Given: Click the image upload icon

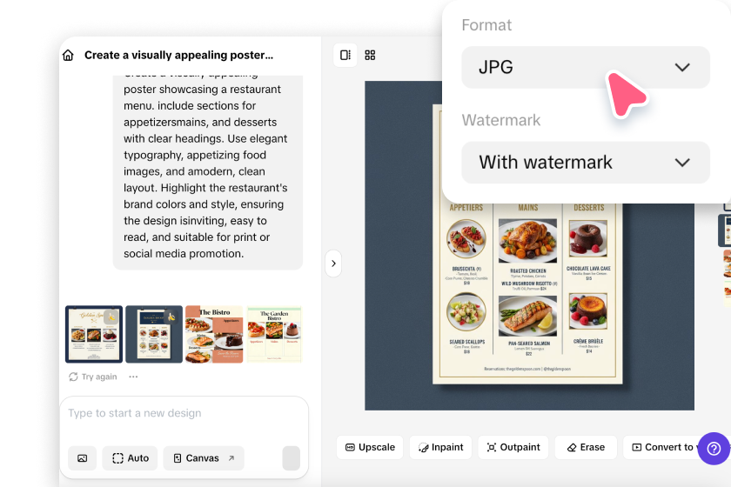Looking at the screenshot, I should click(82, 458).
